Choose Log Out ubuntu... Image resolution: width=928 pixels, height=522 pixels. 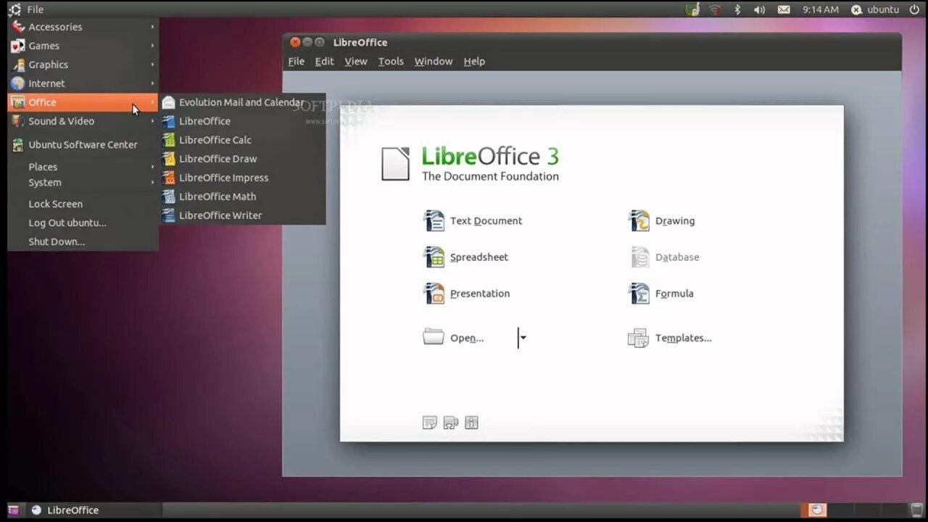[x=83, y=223]
